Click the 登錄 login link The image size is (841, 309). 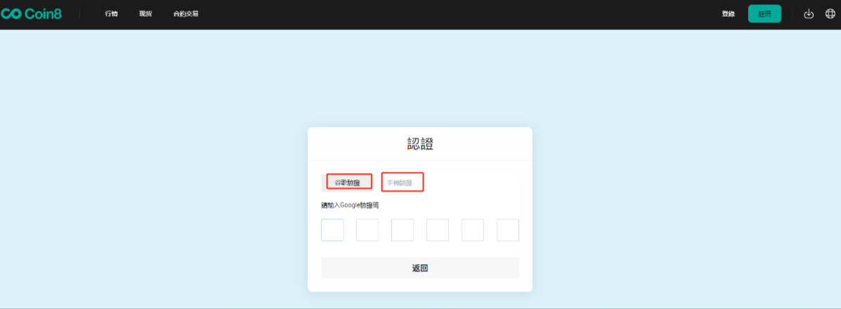(x=728, y=14)
